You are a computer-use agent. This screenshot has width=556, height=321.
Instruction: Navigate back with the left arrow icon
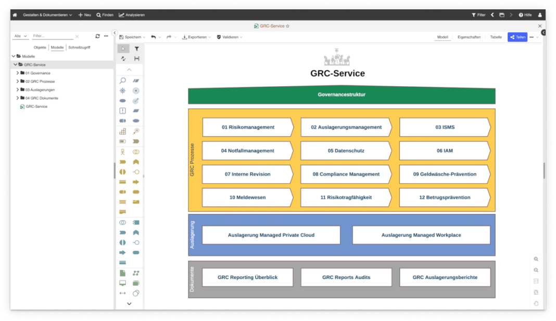[492, 15]
